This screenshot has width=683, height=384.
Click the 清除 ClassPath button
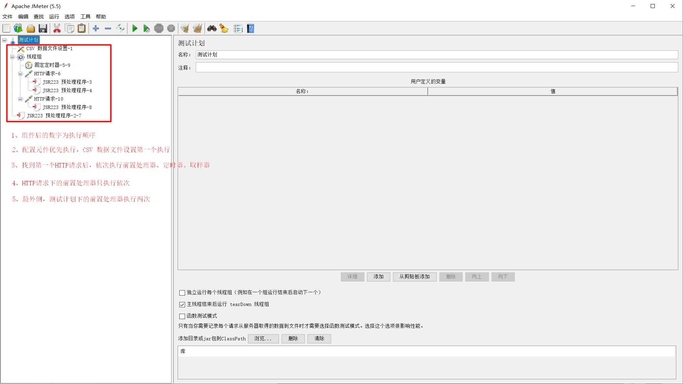pos(319,339)
